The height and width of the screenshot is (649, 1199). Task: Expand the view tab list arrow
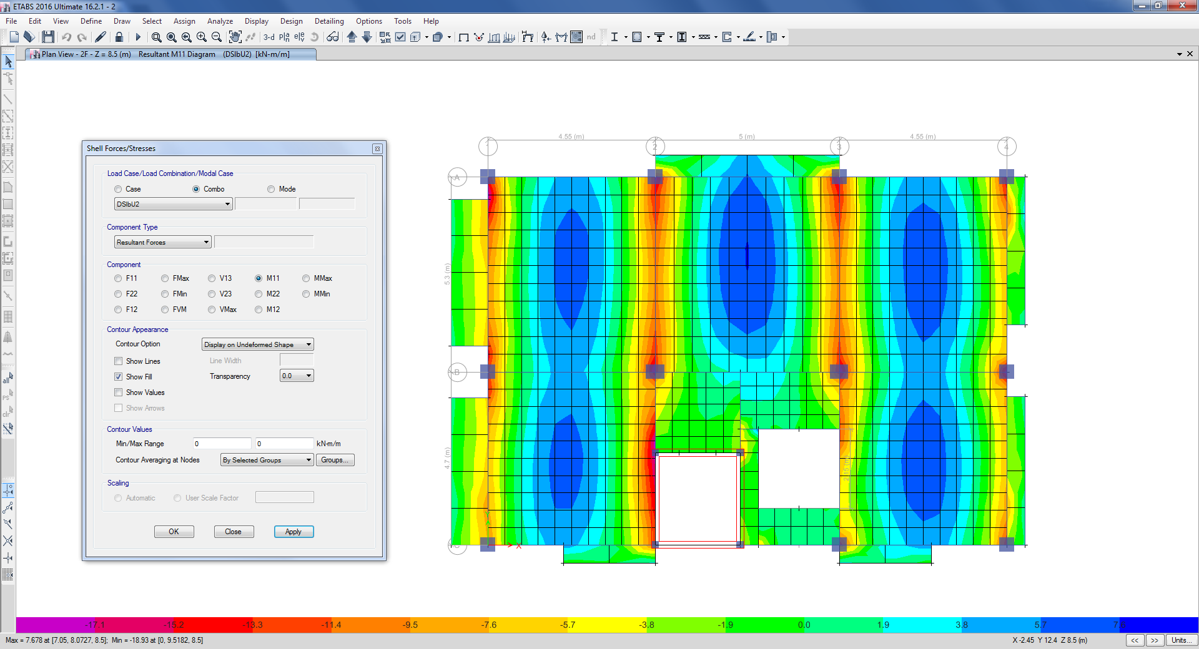click(1179, 54)
